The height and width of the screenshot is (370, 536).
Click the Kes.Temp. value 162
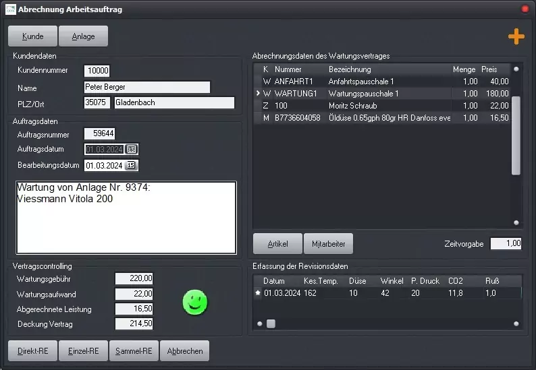point(310,293)
